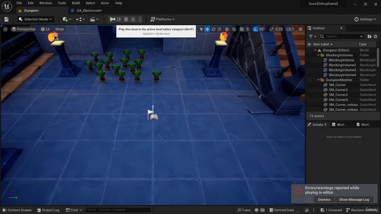This screenshot has width=381, height=214.
Task: Toggle scale snapping icon
Action: click(x=271, y=29)
